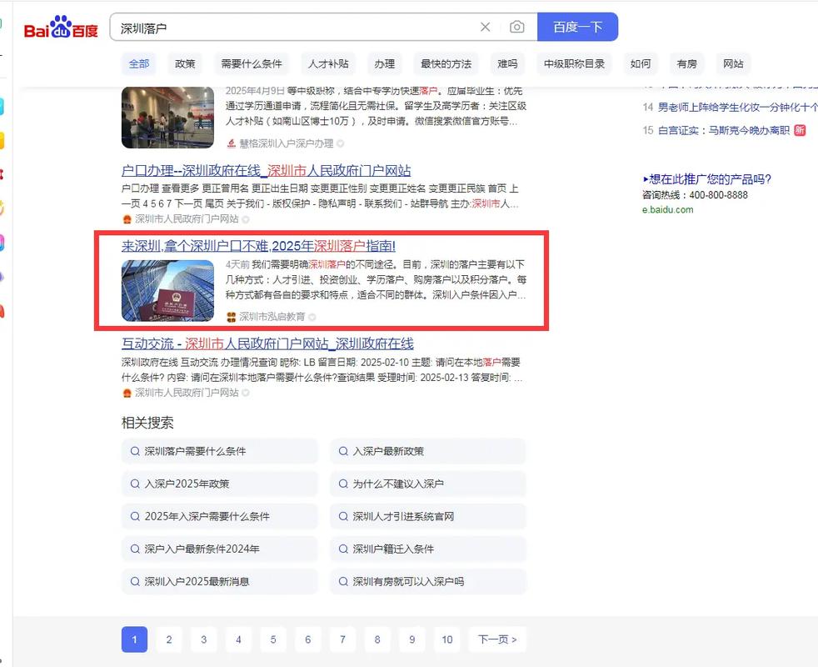Click magnifier icon beside 入深户最新政策
Screen dimensions: 818x667
[x=343, y=451]
